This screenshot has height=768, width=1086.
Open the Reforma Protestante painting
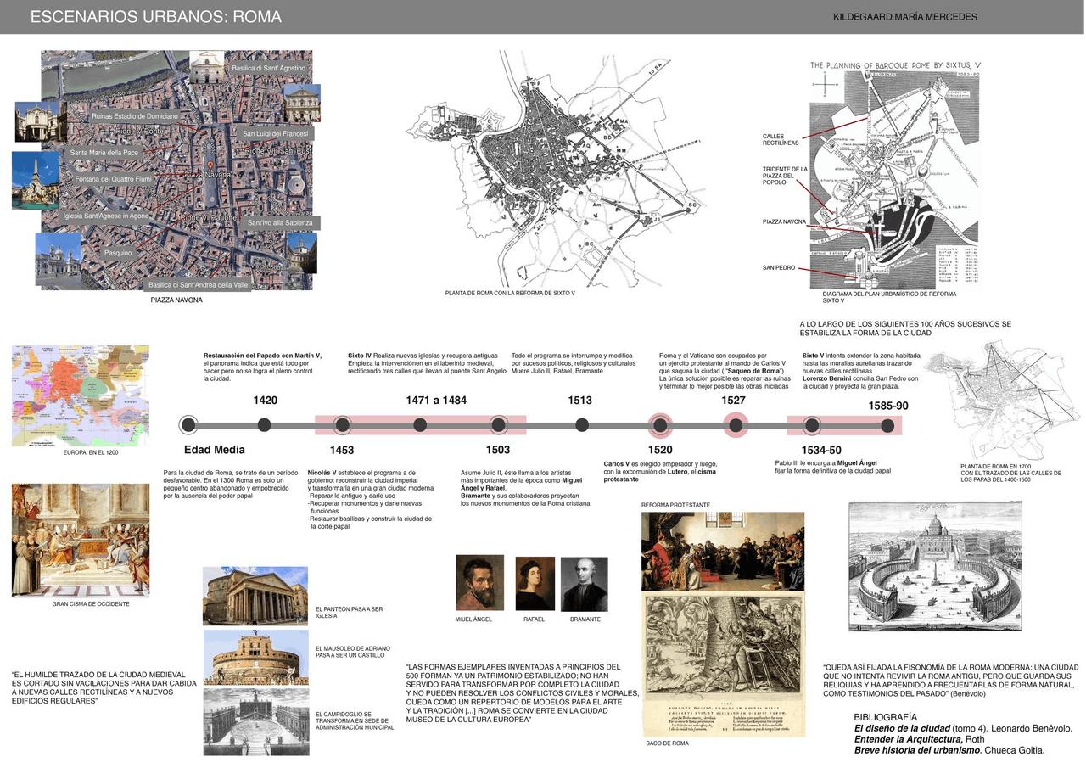(722, 551)
